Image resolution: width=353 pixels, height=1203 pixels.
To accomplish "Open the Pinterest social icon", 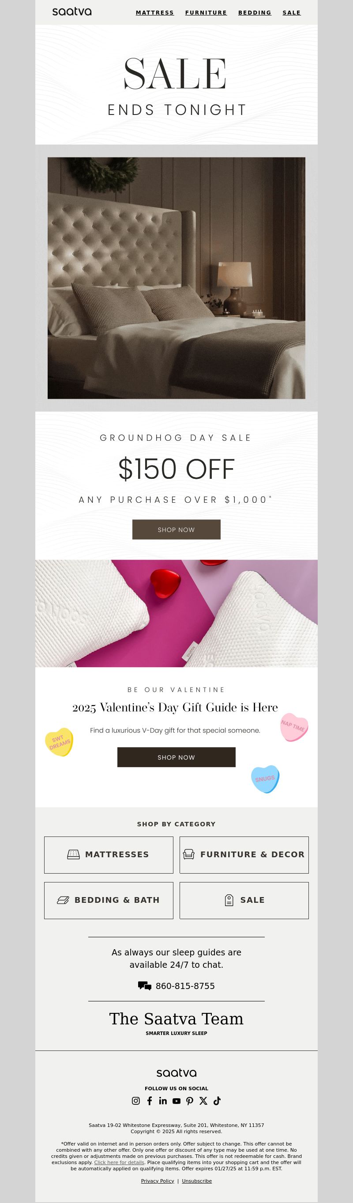I will point(190,1101).
